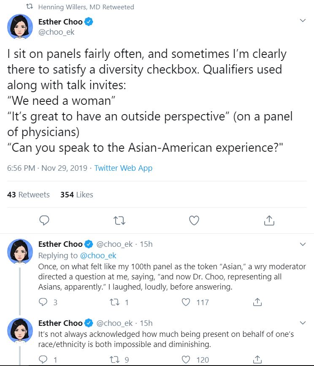Like the main tweet by Esther Choo
The height and width of the screenshot is (366, 314).
pyautogui.click(x=194, y=220)
